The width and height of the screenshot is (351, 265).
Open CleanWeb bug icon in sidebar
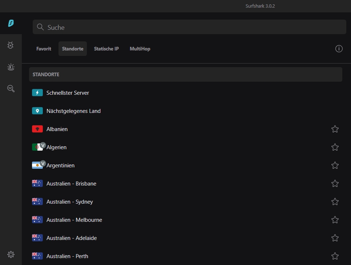[11, 45]
